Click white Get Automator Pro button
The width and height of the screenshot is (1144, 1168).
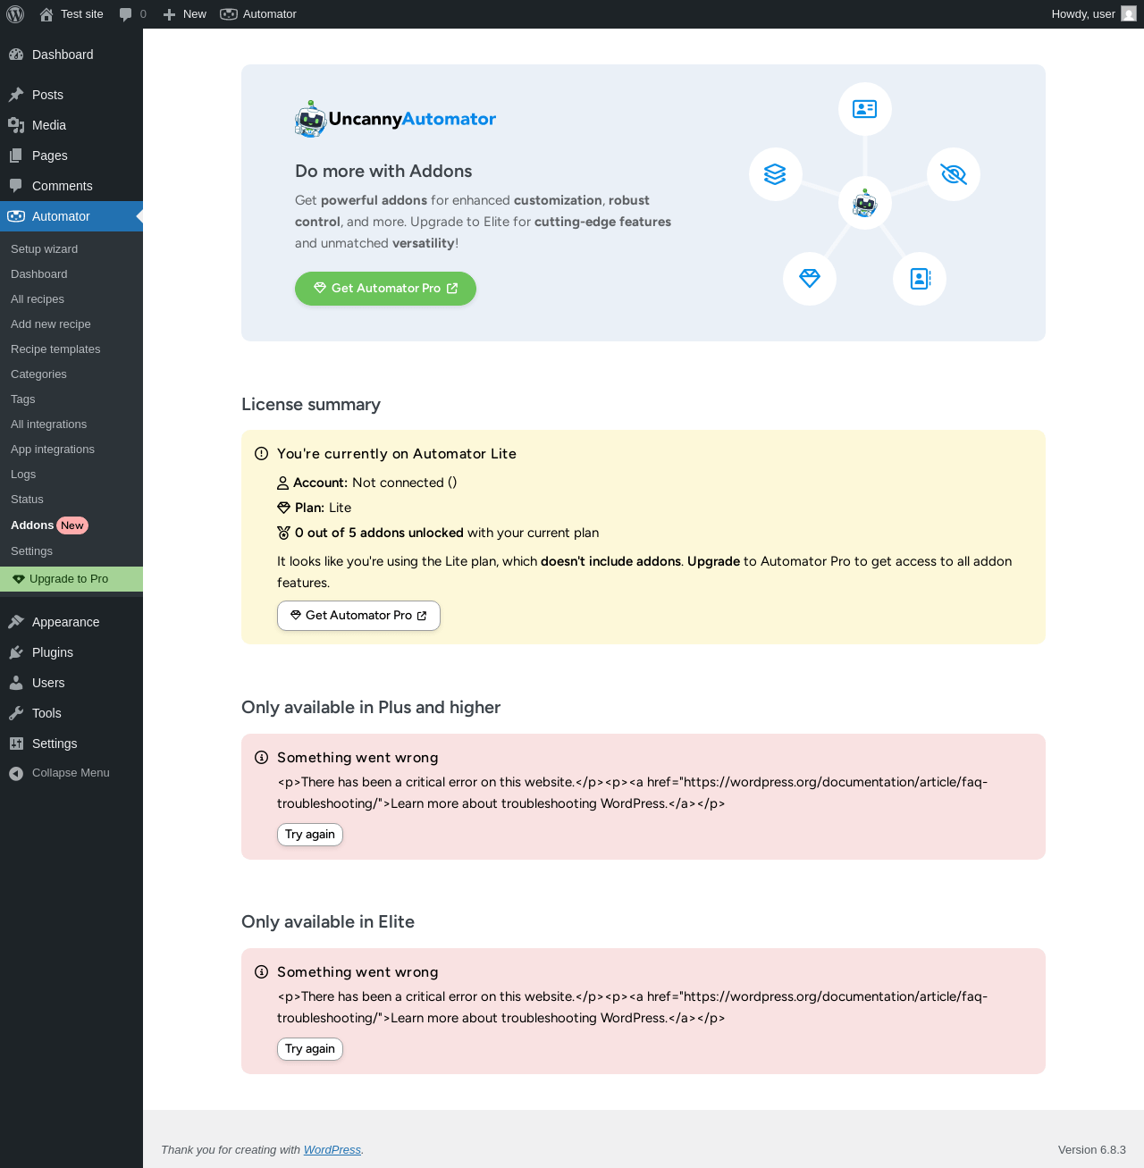tap(358, 616)
